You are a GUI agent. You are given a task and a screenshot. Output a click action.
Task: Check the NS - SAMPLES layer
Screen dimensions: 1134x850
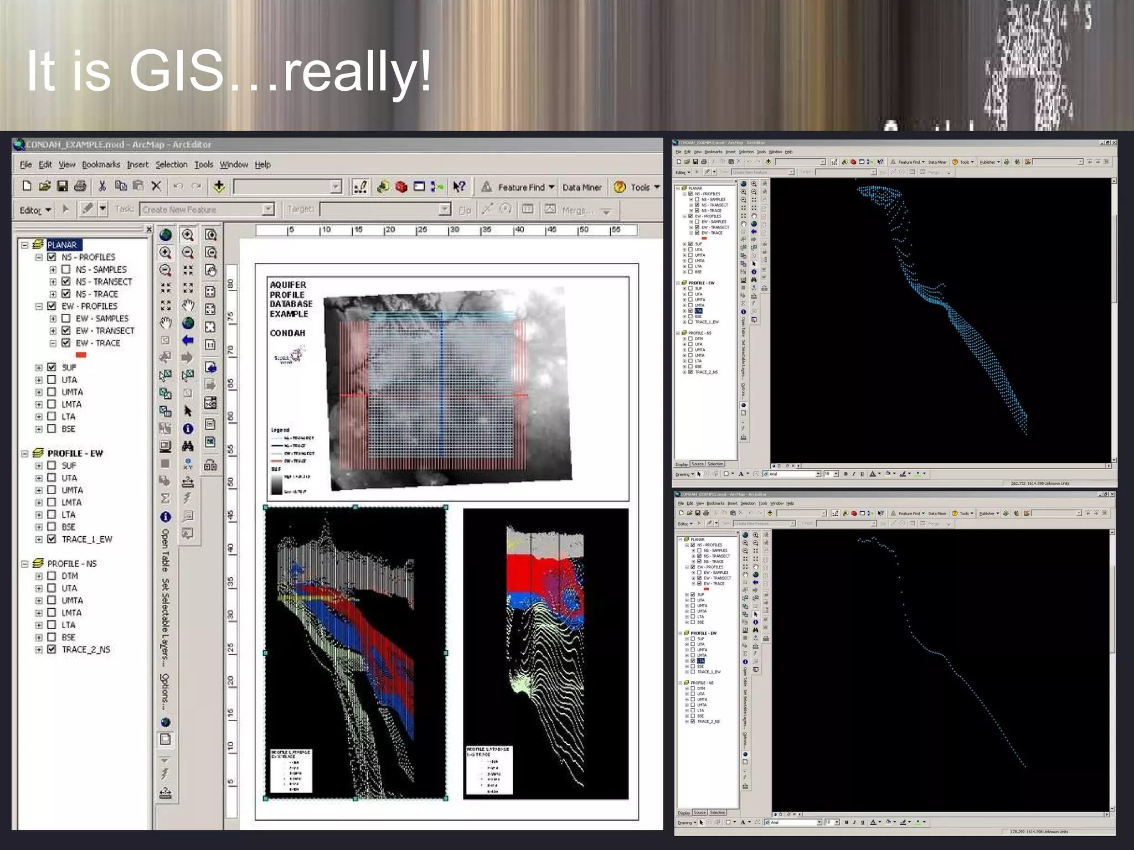coord(66,269)
